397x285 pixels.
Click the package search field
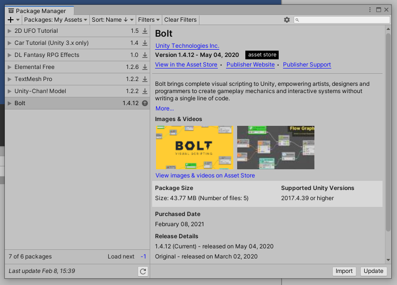click(x=342, y=20)
